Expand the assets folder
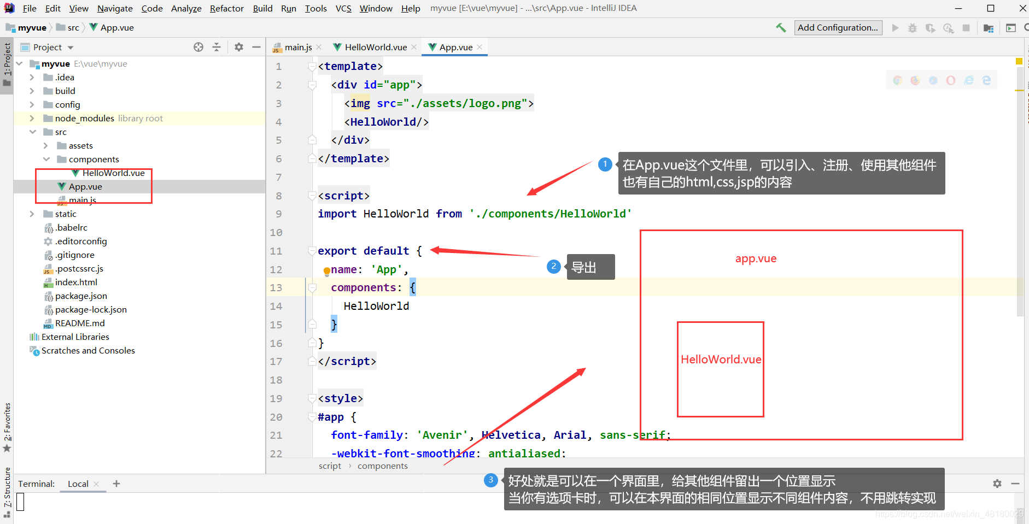Viewport: 1029px width, 524px height. pos(46,145)
